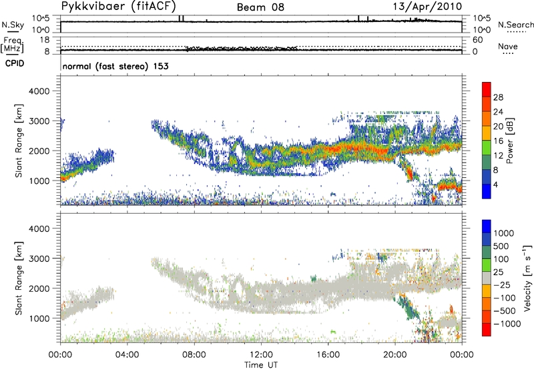Select Power colorbar segment between 16 and 20
Image resolution: width=534 pixels, height=369 pixels.
coord(487,133)
